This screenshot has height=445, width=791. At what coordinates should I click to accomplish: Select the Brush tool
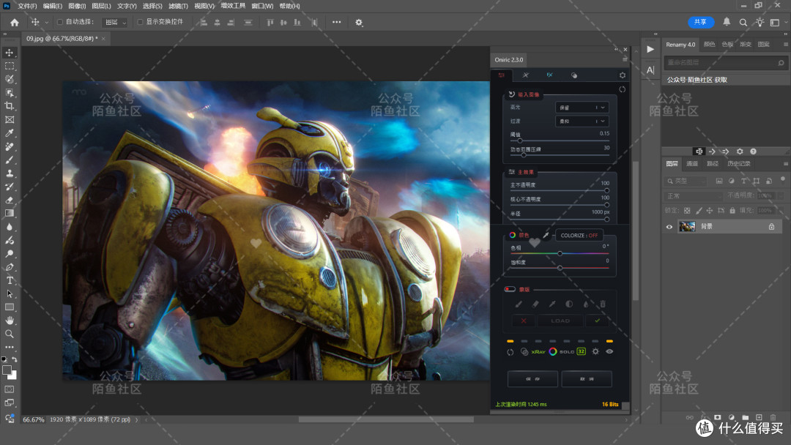(x=9, y=160)
